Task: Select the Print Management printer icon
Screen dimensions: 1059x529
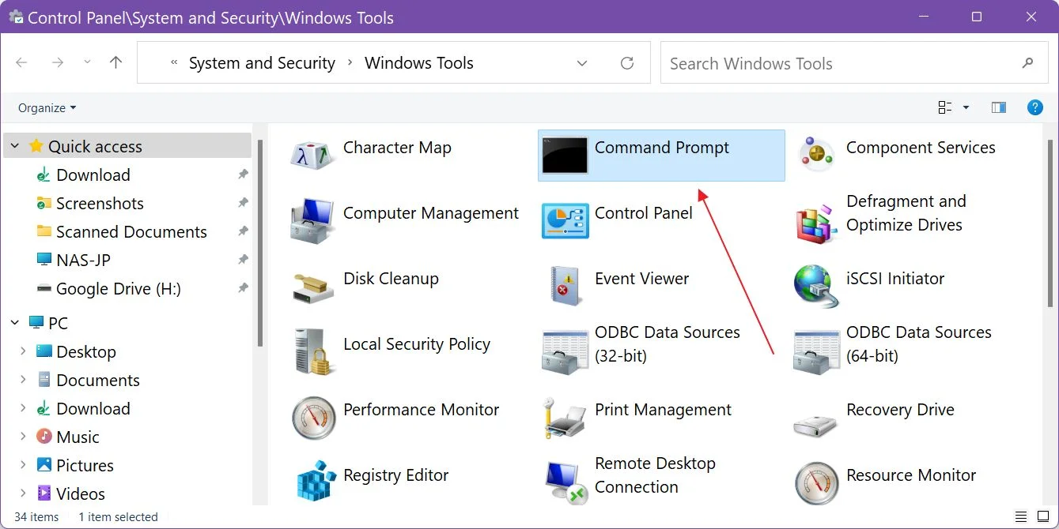Action: (565, 418)
